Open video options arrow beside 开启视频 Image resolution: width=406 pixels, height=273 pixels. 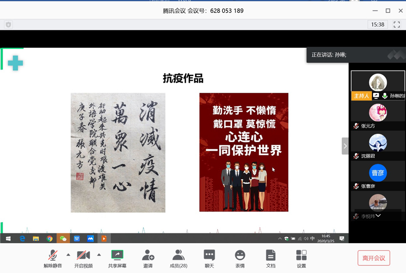pos(99,255)
